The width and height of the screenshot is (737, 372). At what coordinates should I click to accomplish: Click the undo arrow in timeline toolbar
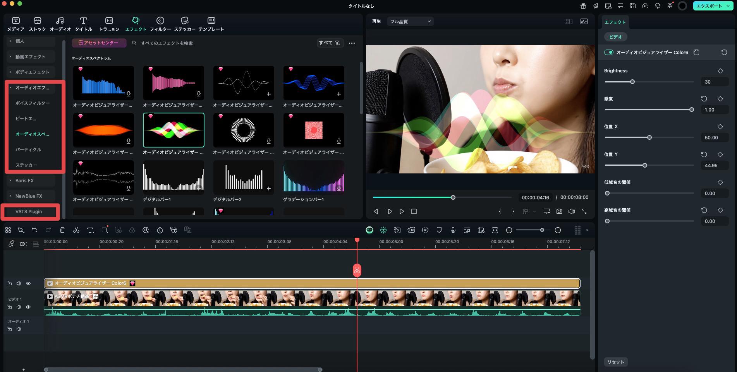pyautogui.click(x=34, y=230)
